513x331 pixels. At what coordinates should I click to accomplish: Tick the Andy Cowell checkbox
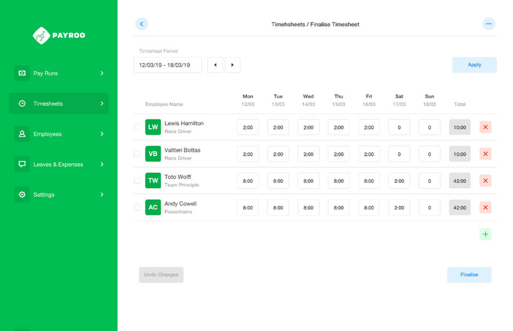(137, 207)
